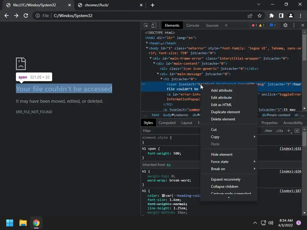Image resolution: width=307 pixels, height=230 pixels.
Task: Open the Layout tab
Action: click(187, 122)
